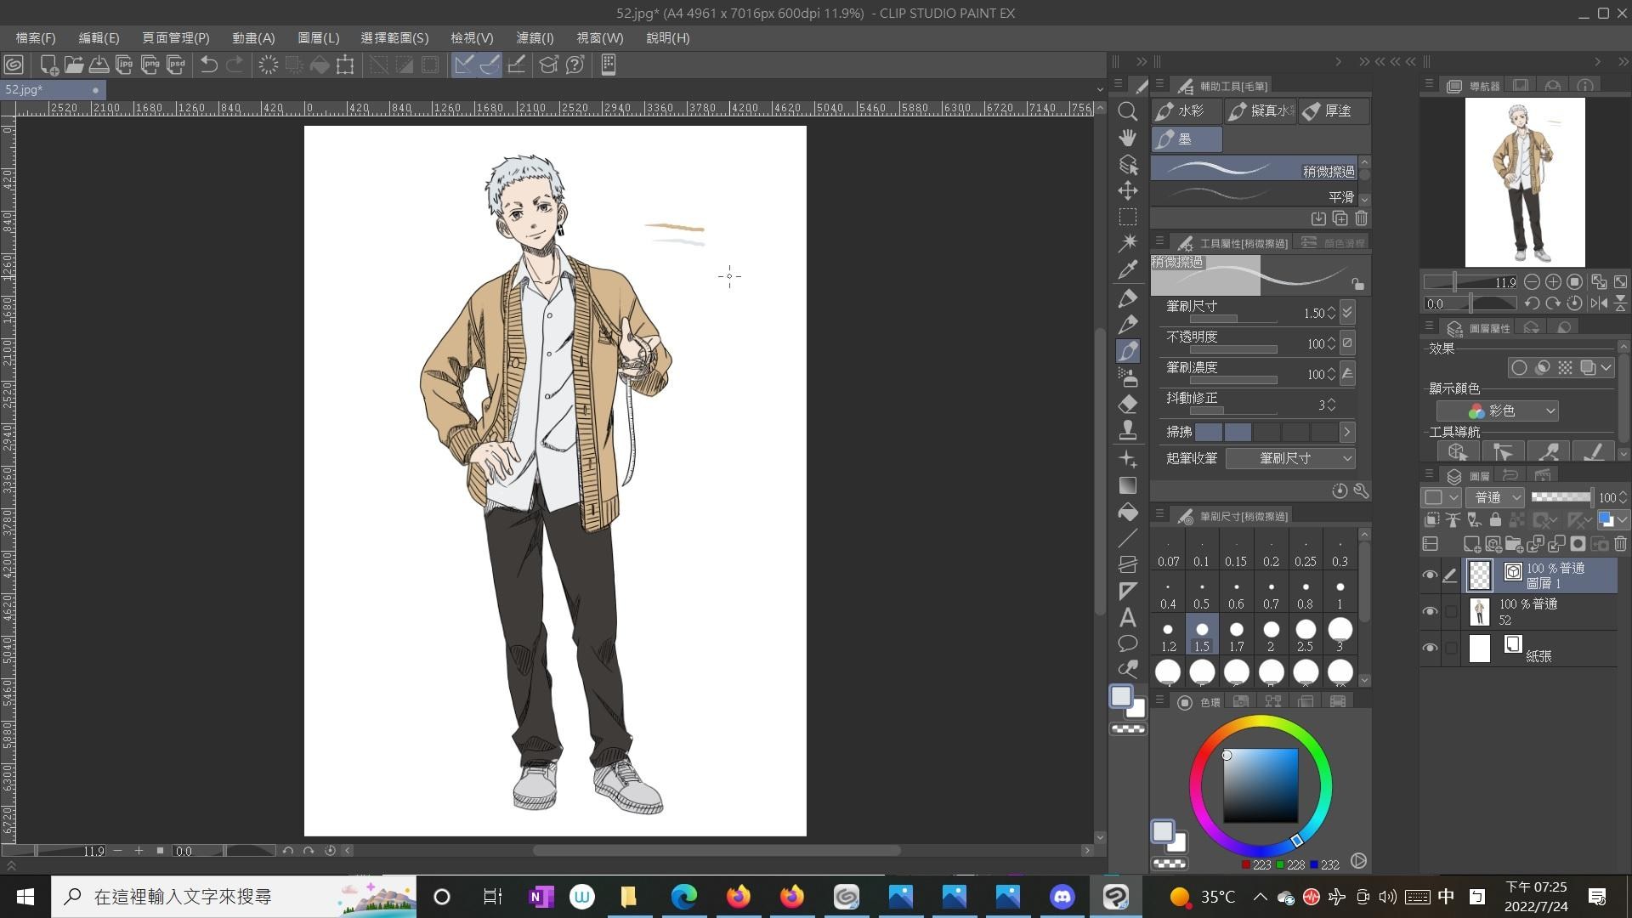1632x918 pixels.
Task: Toggle visibility of the 紙張 paper layer
Action: point(1430,649)
